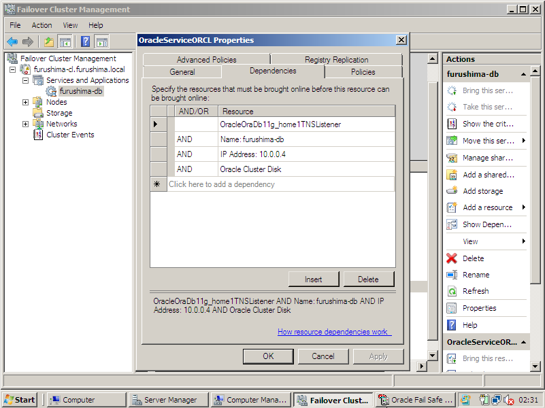This screenshot has height=408, width=545.
Task: Click the Rename action icon
Action: pos(452,275)
